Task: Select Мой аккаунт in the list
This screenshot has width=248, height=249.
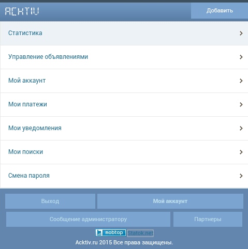Action: click(124, 81)
